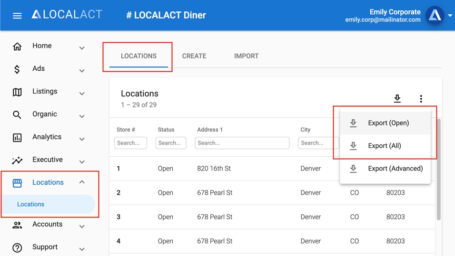Switch to the LOCATIONS tab
This screenshot has height=256, width=455.
pos(138,56)
